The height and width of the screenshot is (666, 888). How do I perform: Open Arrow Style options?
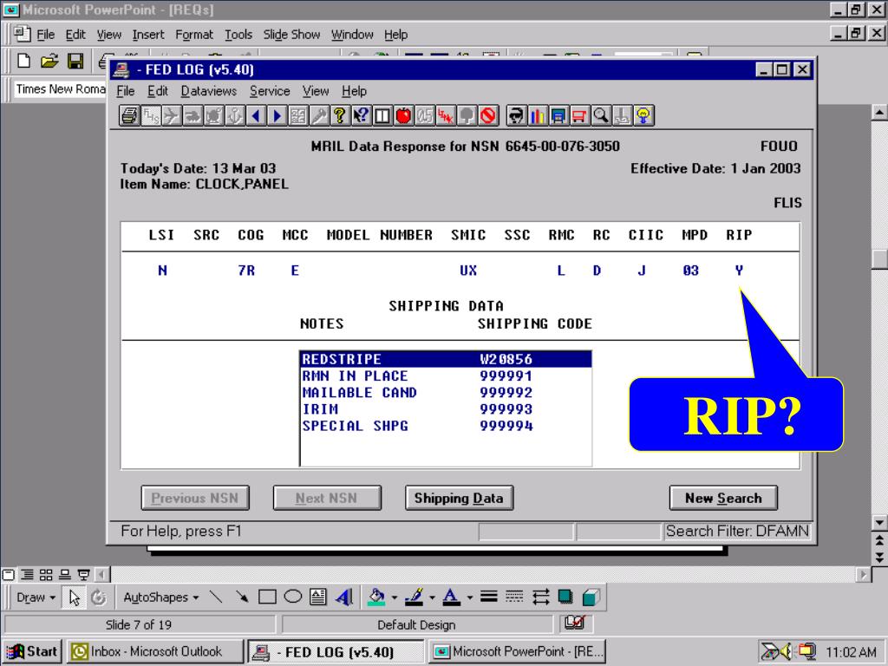tap(540, 597)
